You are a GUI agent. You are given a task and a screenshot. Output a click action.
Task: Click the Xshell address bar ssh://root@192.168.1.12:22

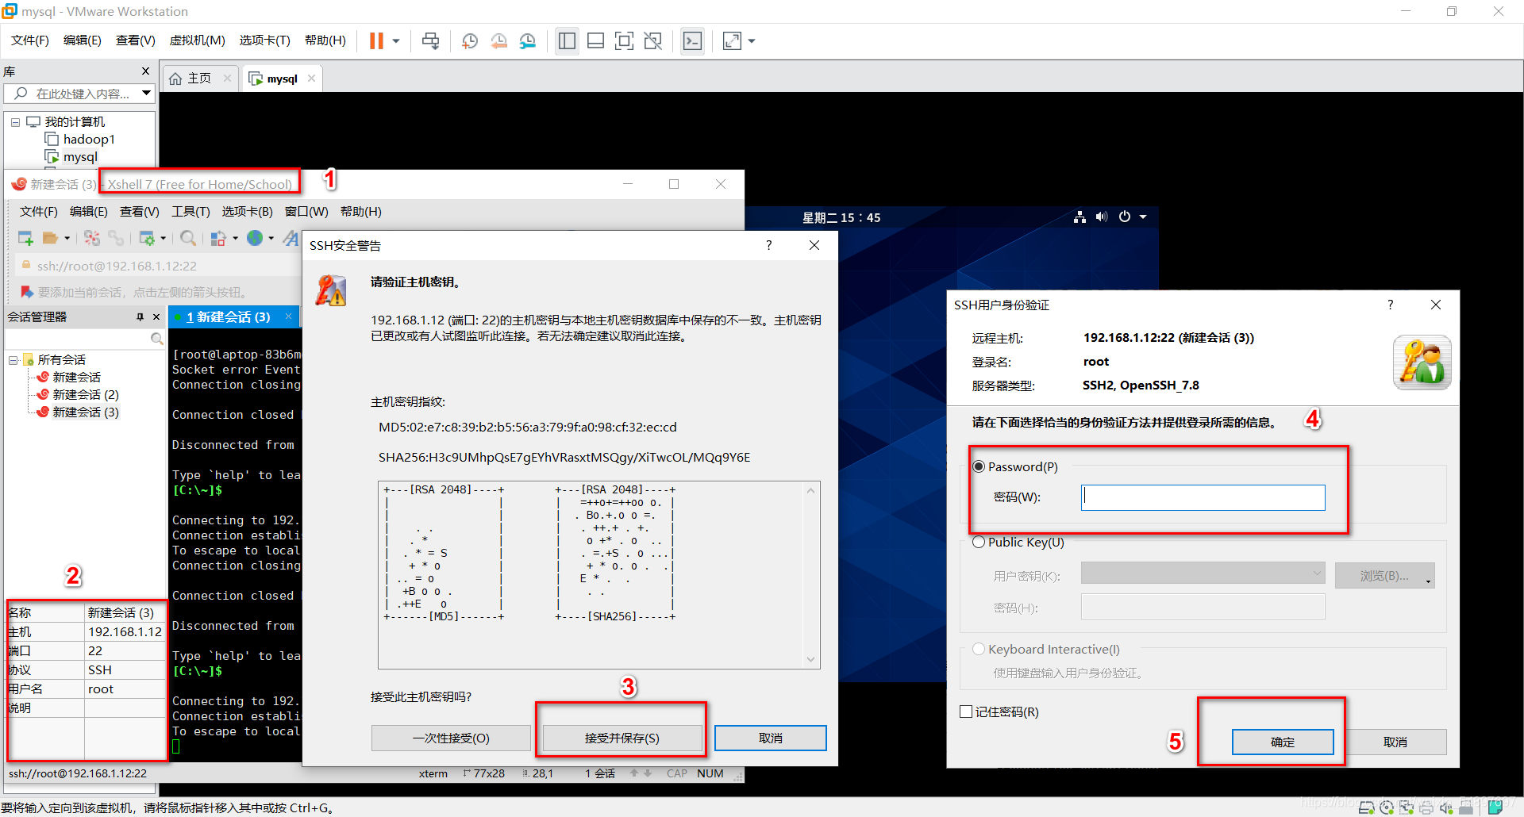pyautogui.click(x=117, y=266)
